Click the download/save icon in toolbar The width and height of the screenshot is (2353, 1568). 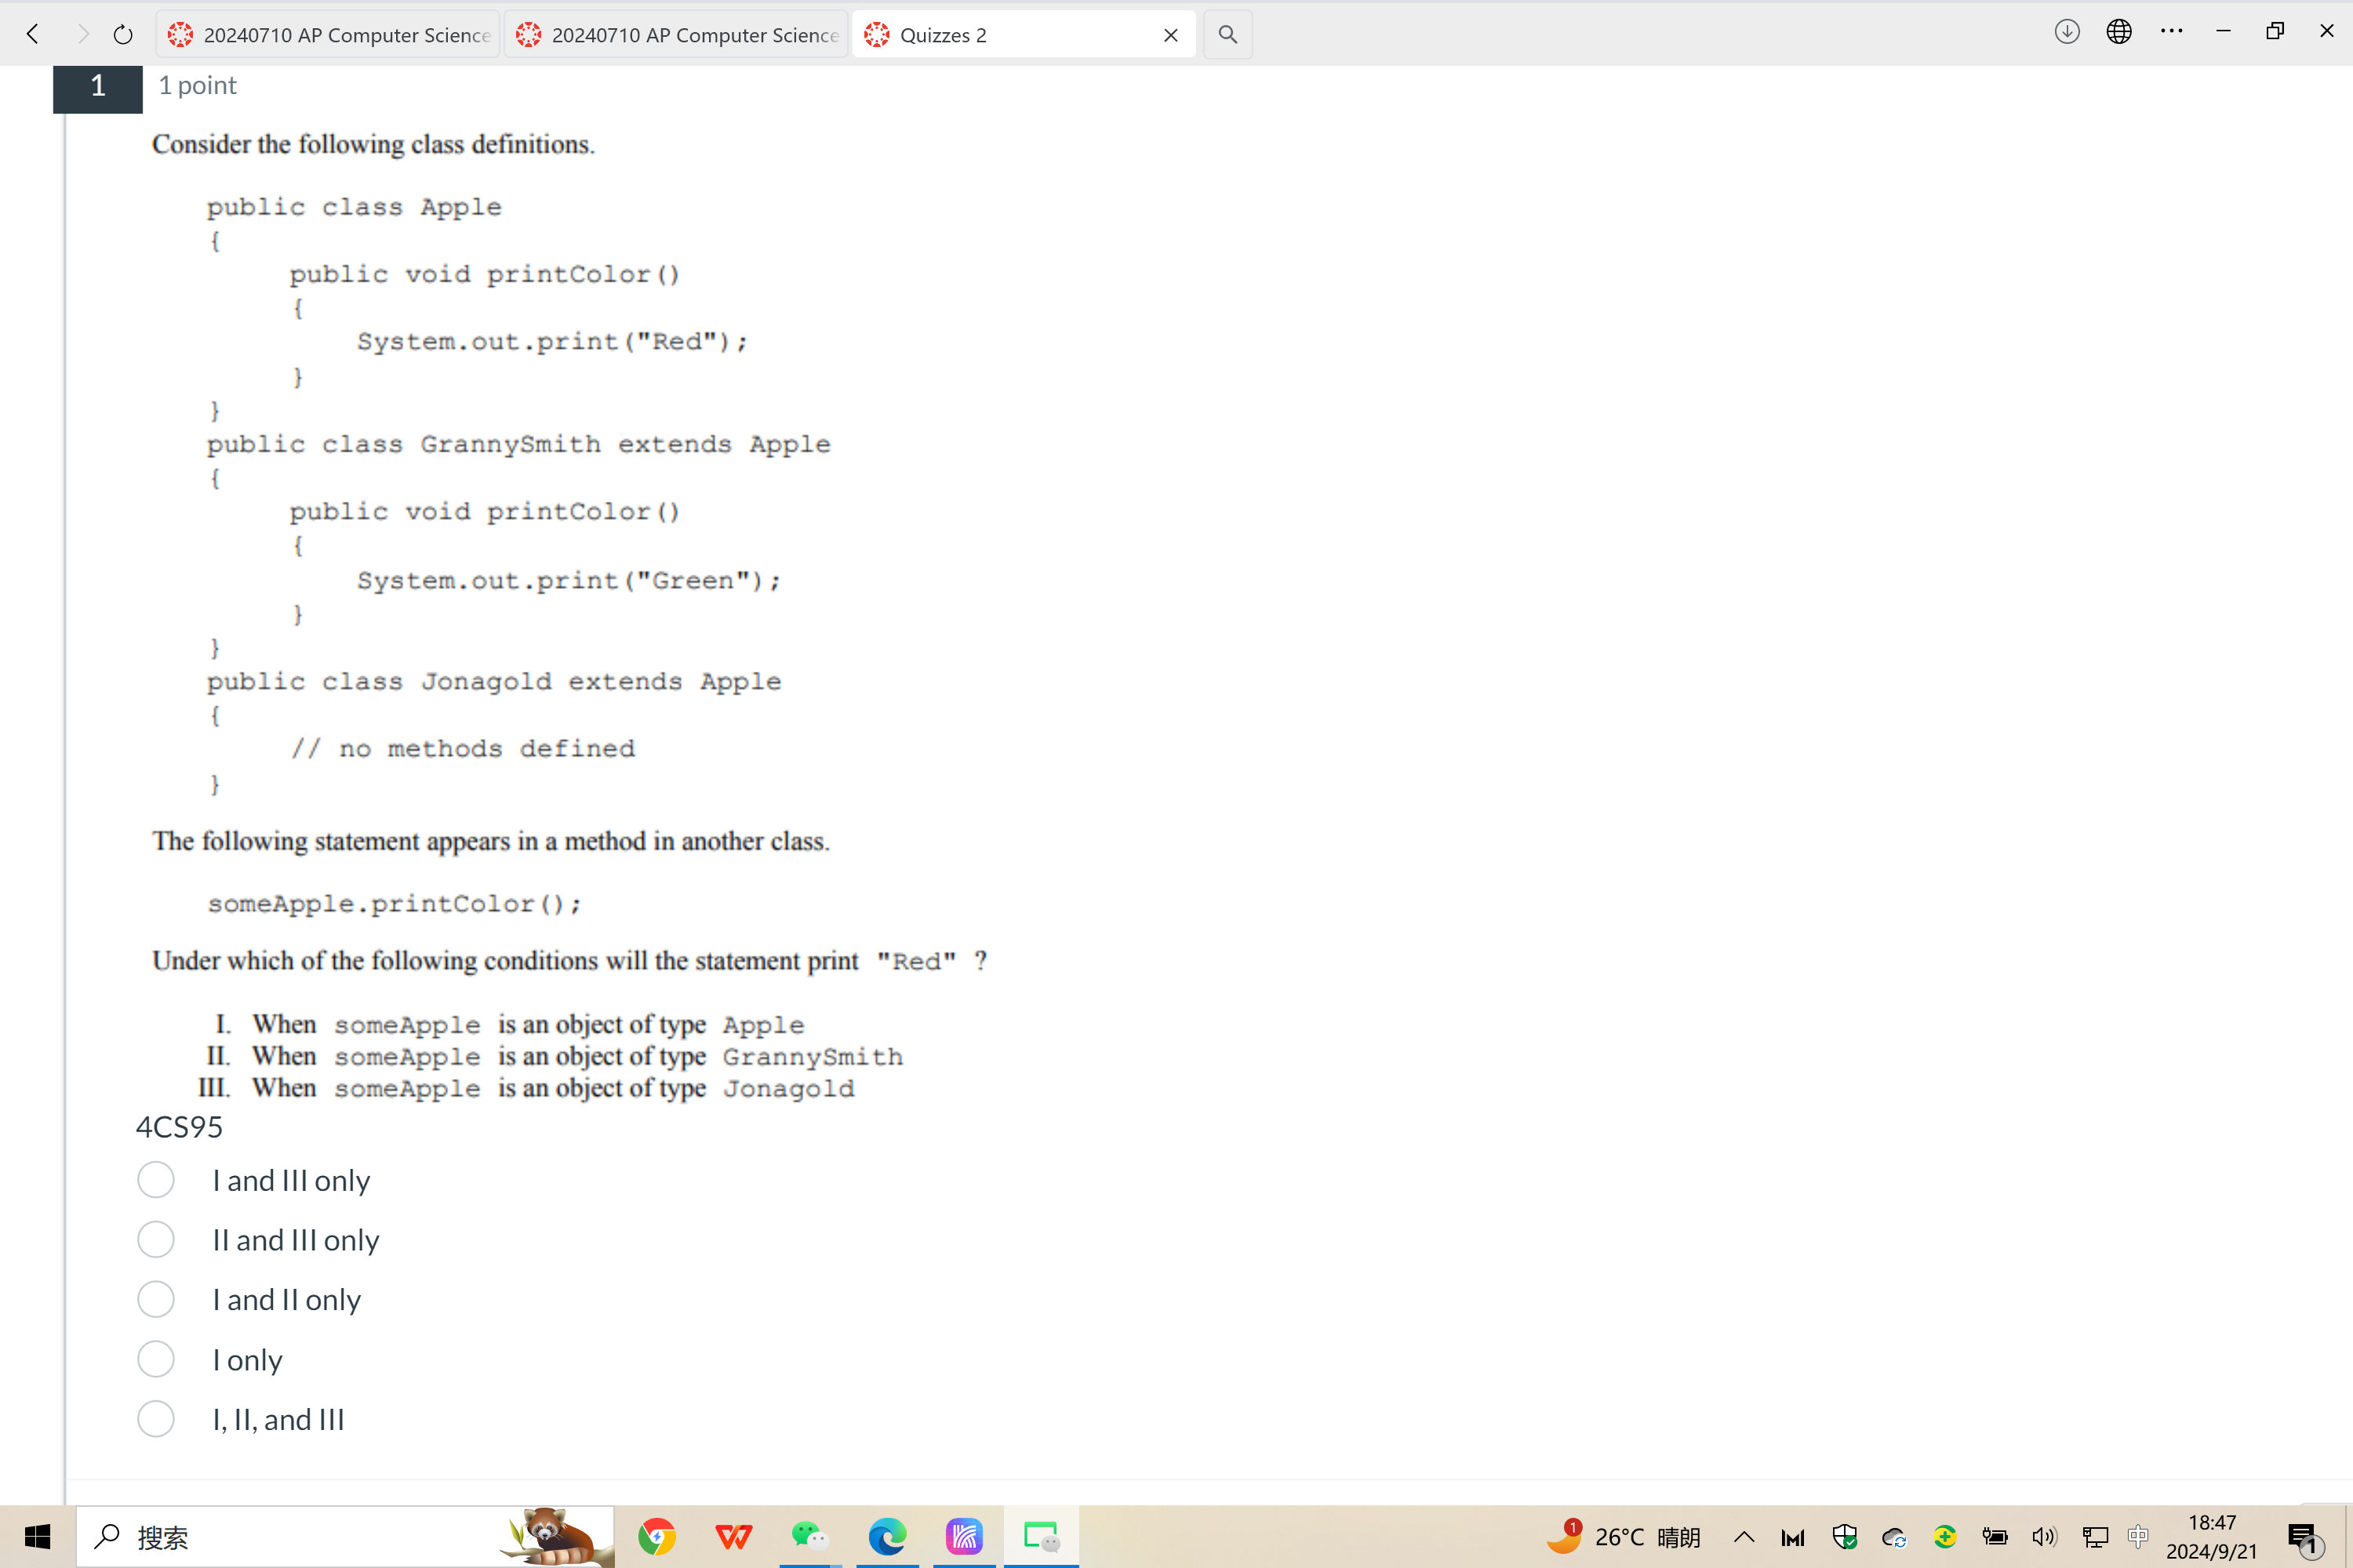coord(2068,33)
